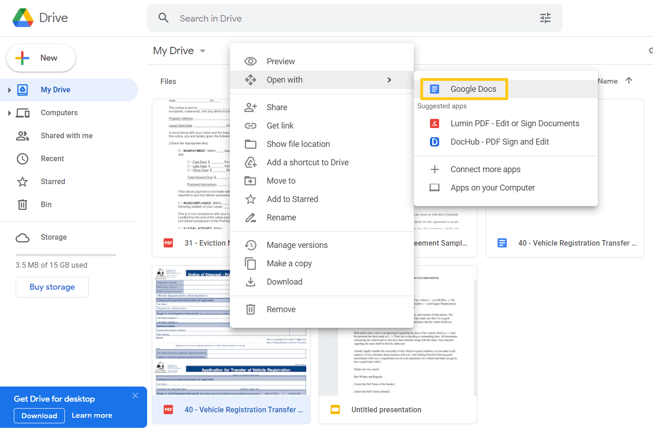Click the DocHub app icon
The image size is (653, 432).
pyautogui.click(x=435, y=142)
